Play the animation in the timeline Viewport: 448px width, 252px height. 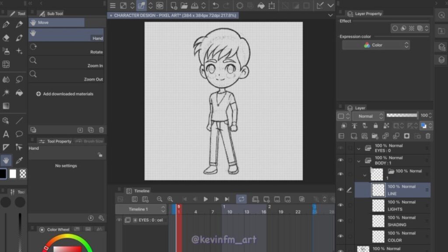click(206, 199)
